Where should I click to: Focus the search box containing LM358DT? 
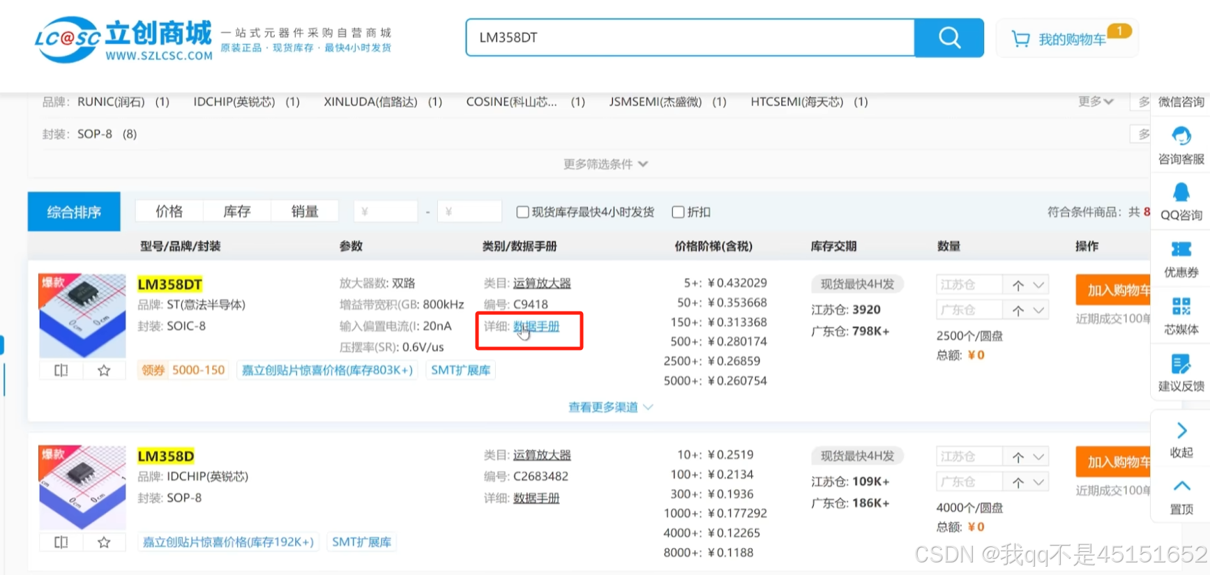[690, 38]
